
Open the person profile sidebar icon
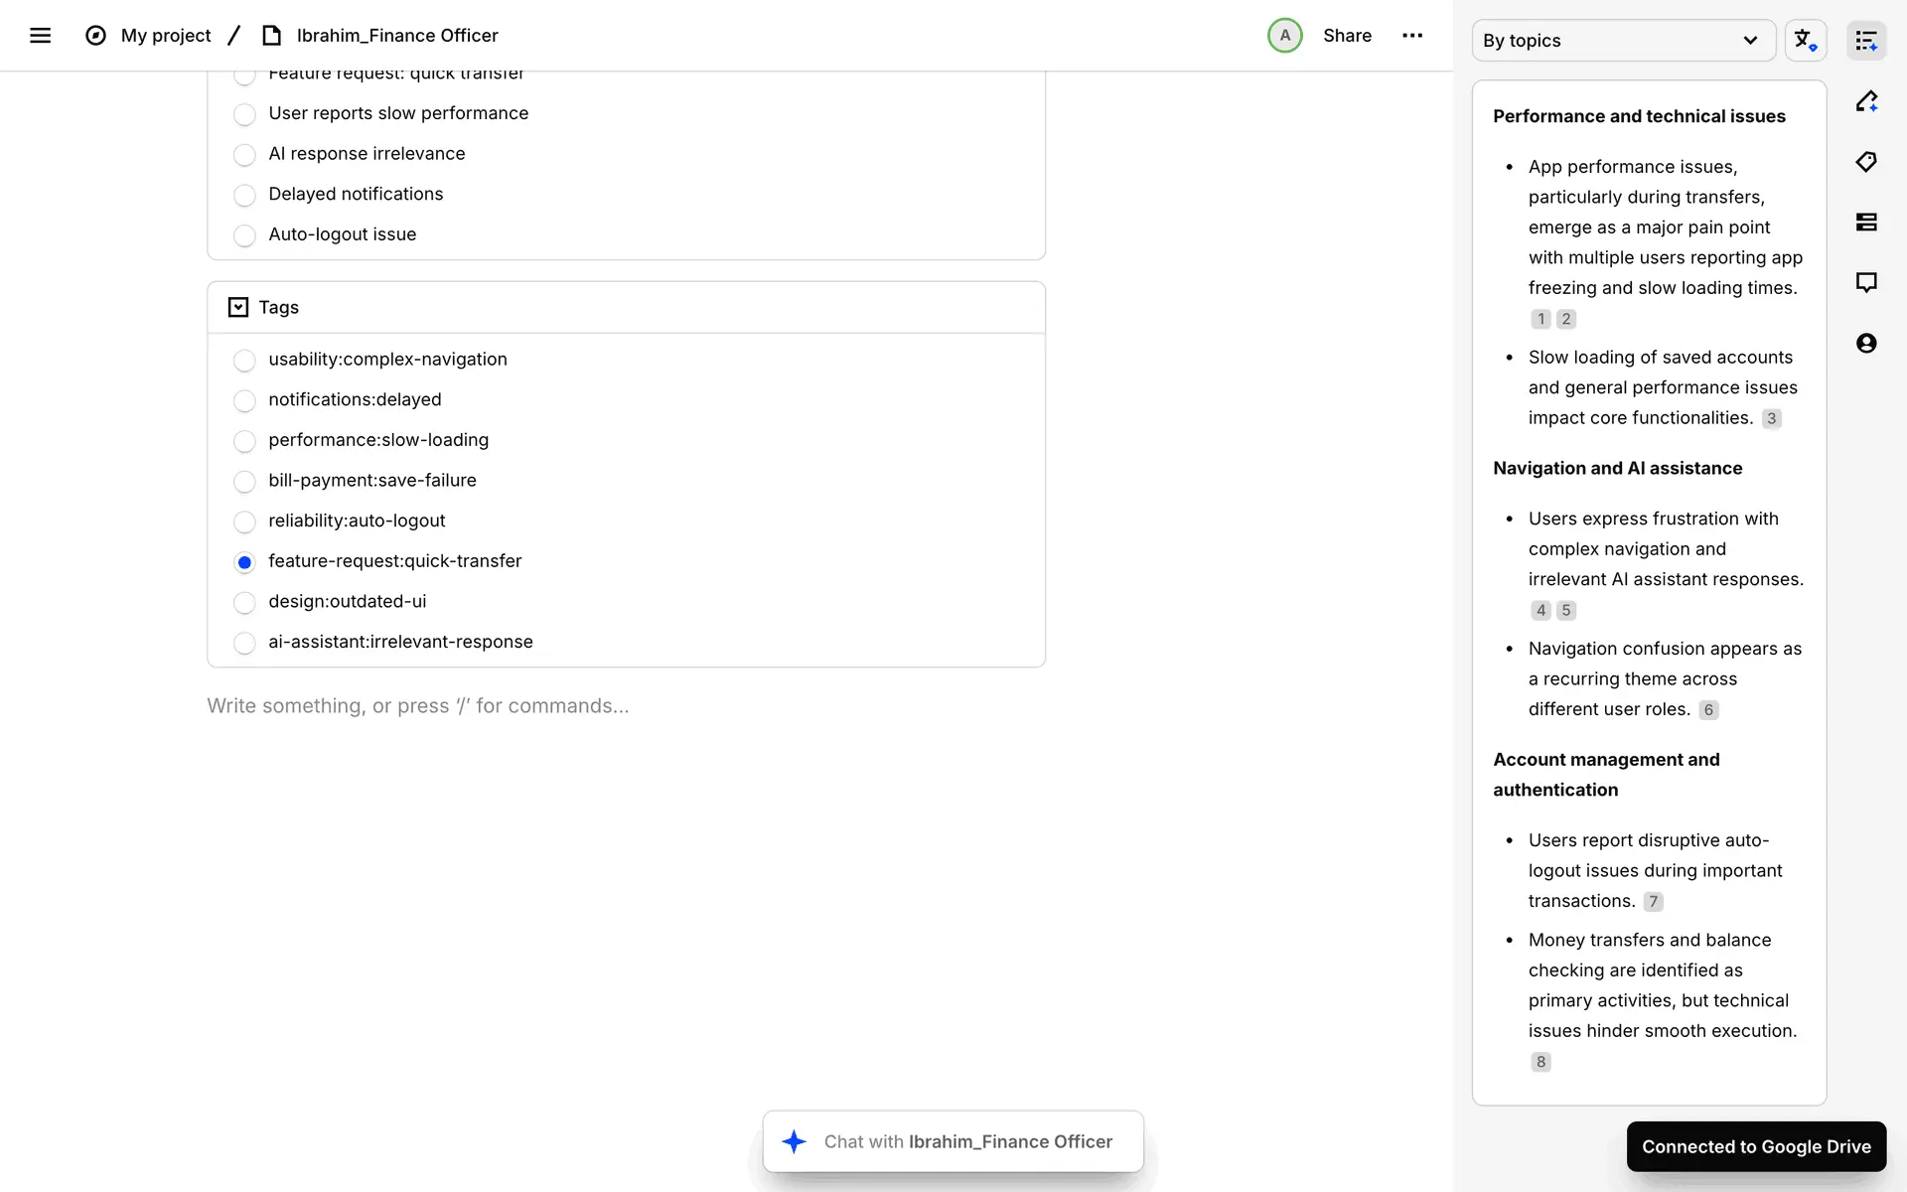point(1866,344)
